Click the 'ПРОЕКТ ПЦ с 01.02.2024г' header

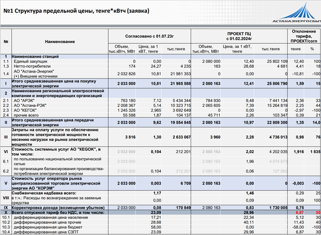tap(239, 36)
